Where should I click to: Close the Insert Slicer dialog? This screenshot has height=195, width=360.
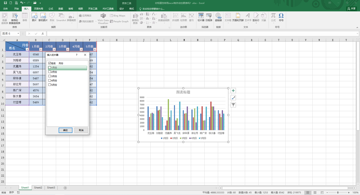click(85, 55)
